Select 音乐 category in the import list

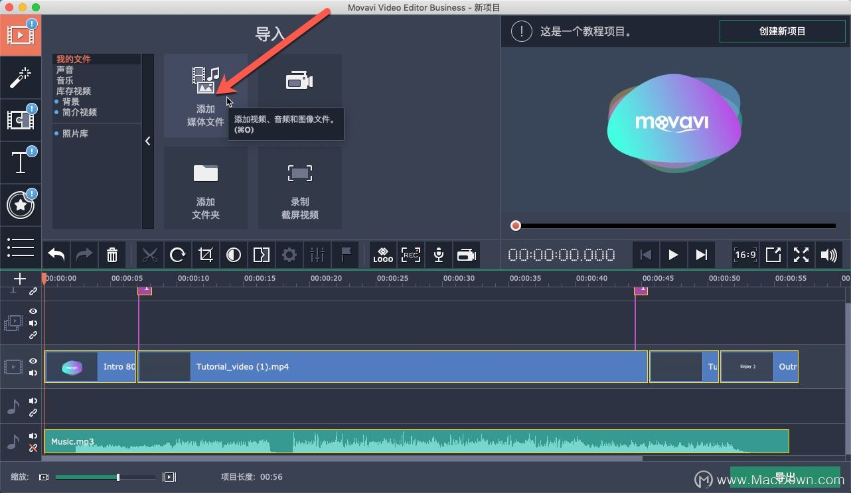pyautogui.click(x=65, y=80)
